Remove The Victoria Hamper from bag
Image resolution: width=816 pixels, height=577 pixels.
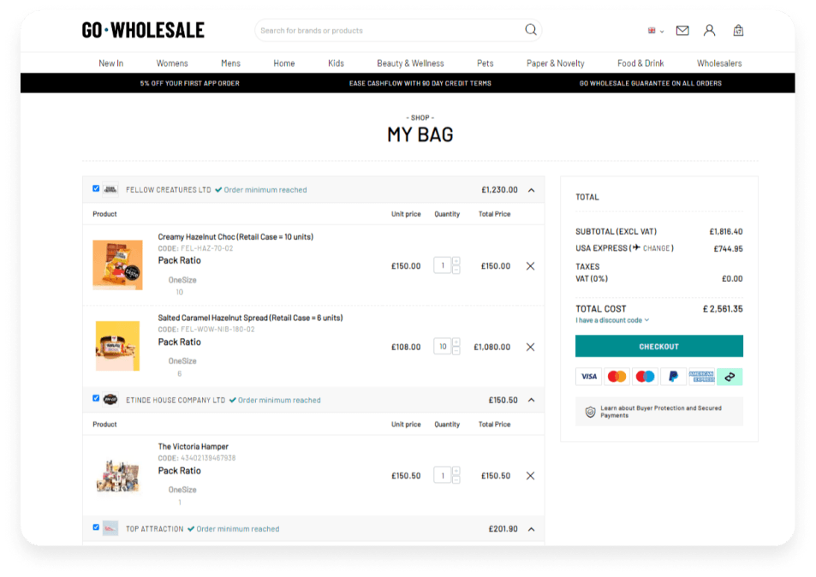coord(530,476)
